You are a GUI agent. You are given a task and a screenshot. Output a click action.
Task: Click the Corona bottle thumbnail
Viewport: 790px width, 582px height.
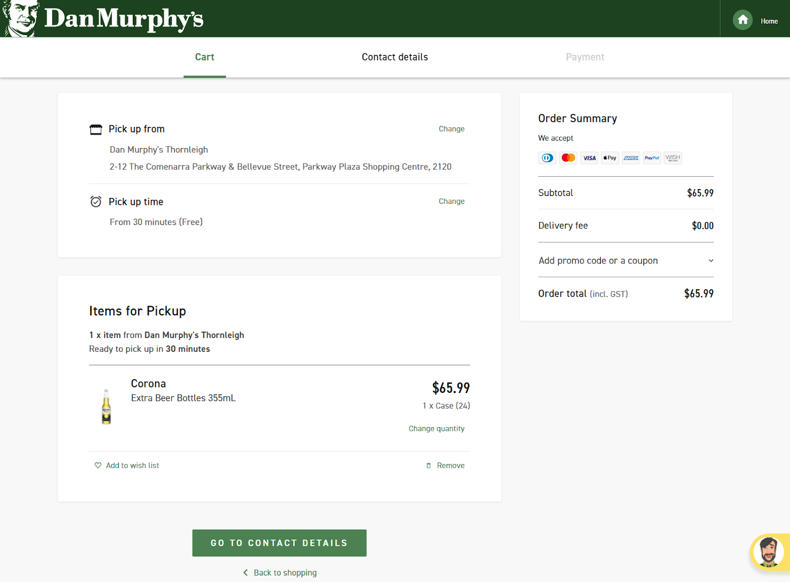pos(106,407)
